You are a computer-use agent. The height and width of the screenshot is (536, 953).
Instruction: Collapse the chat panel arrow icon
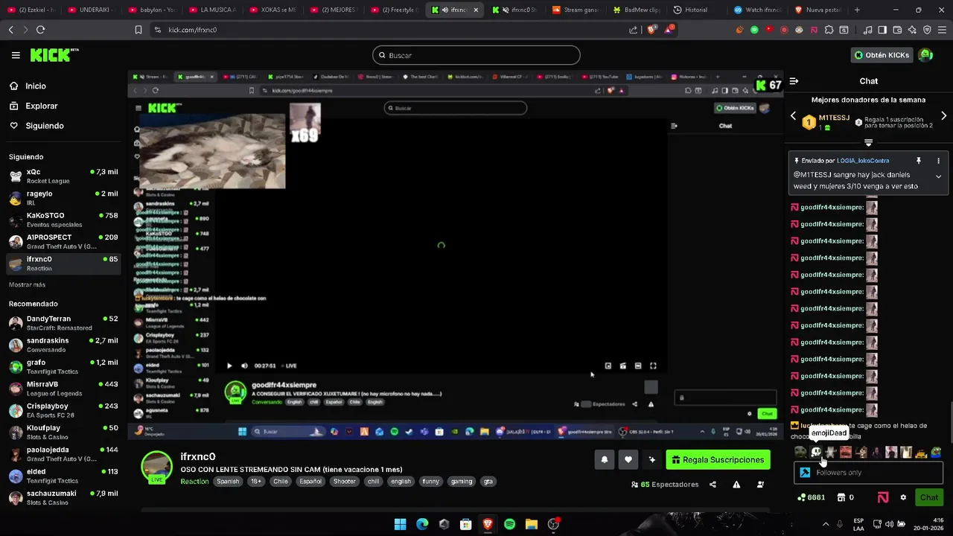tap(794, 81)
